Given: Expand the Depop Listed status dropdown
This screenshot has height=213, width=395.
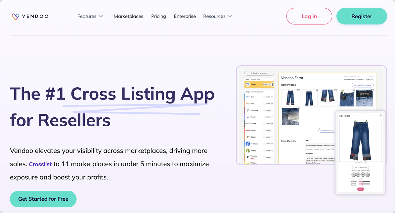Looking at the screenshot, I should (x=268, y=130).
